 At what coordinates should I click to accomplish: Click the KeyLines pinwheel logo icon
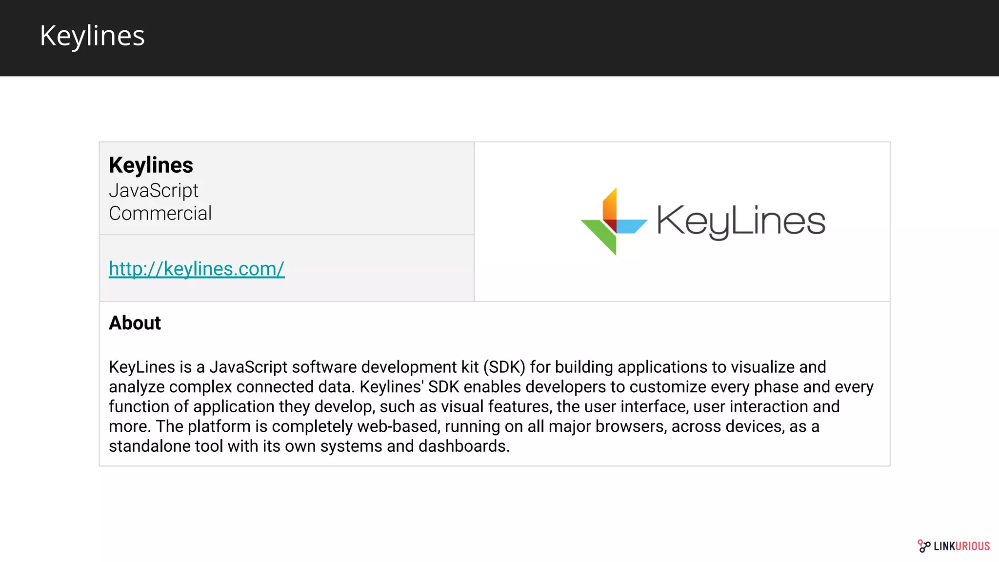tap(613, 222)
